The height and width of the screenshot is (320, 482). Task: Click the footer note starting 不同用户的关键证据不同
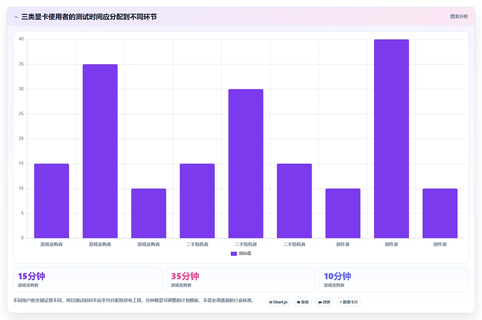[134, 300]
